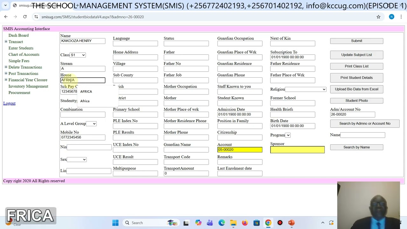Switch to Chrome in the taskbar
Screen dimensions: 407x229
(268, 223)
